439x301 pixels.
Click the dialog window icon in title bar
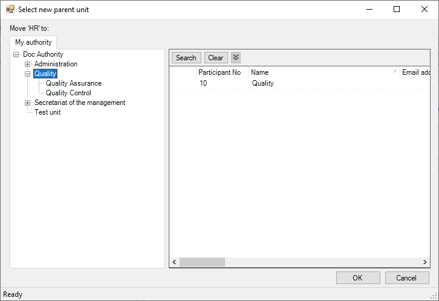[x=10, y=10]
